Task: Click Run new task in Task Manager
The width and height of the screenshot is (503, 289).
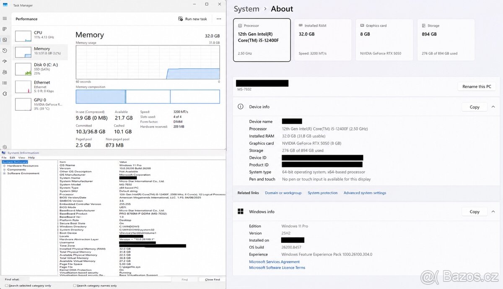Action: (193, 19)
